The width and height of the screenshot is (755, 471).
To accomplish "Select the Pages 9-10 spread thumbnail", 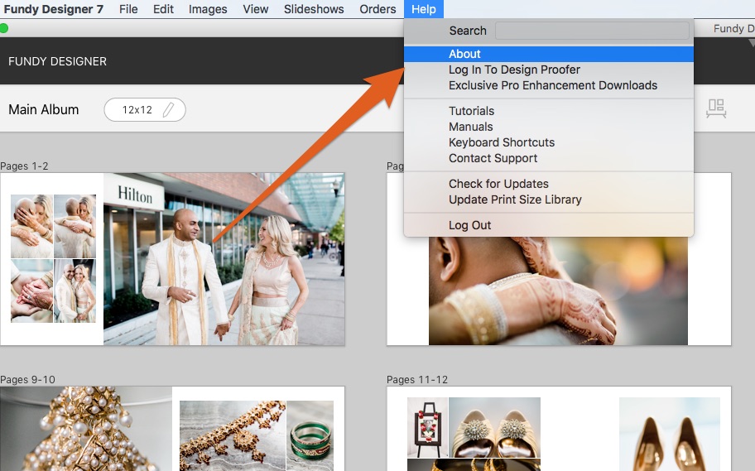I will pyautogui.click(x=172, y=429).
